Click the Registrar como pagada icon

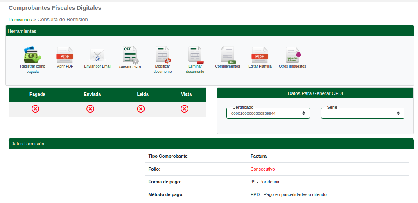pos(32,55)
